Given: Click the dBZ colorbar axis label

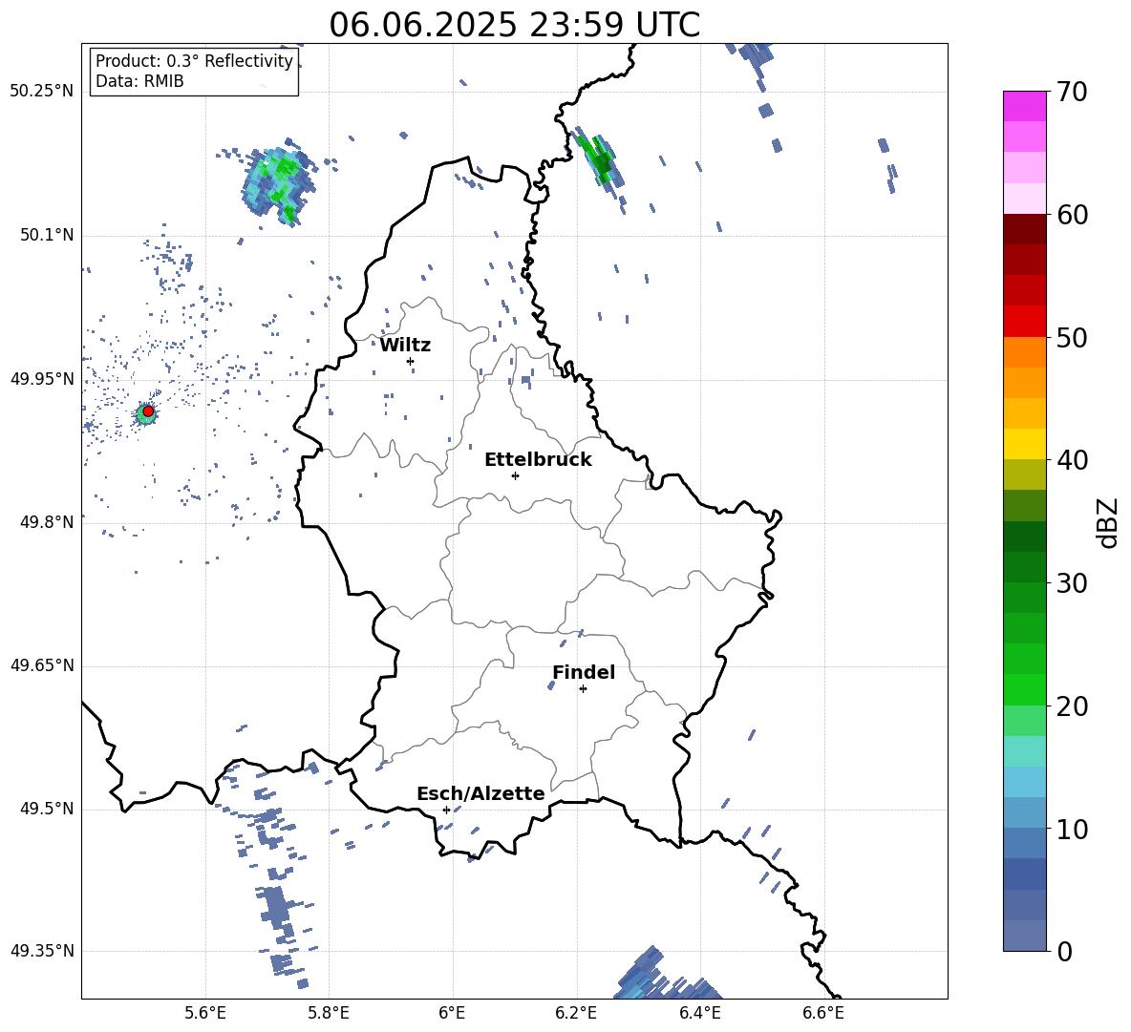Looking at the screenshot, I should (x=1108, y=522).
